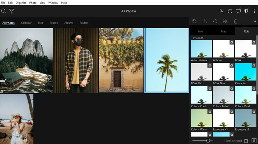258x144 pixels.
Task: Apply the B&W preset thumbnail
Action: pos(246,49)
